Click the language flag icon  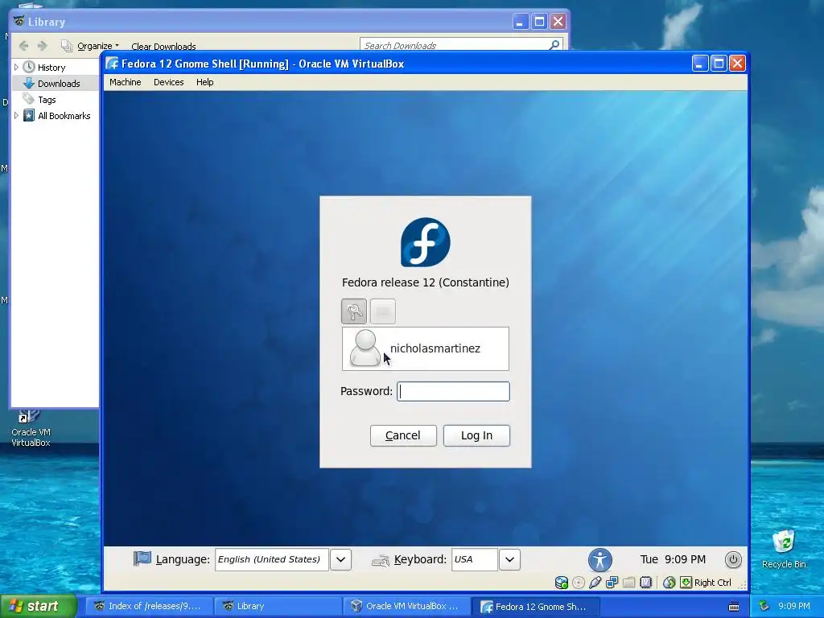tap(142, 558)
